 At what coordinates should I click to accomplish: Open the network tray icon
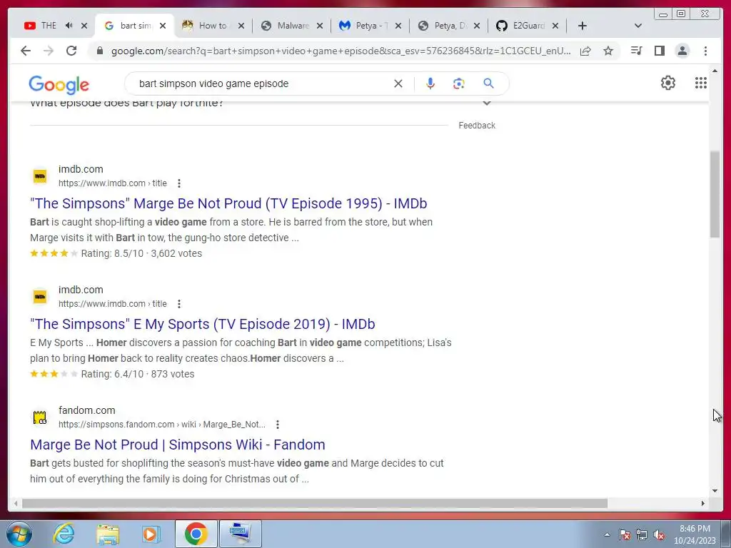pos(642,534)
